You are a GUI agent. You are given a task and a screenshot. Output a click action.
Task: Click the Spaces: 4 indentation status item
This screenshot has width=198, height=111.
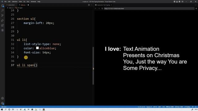pyautogui.click(x=149, y=107)
